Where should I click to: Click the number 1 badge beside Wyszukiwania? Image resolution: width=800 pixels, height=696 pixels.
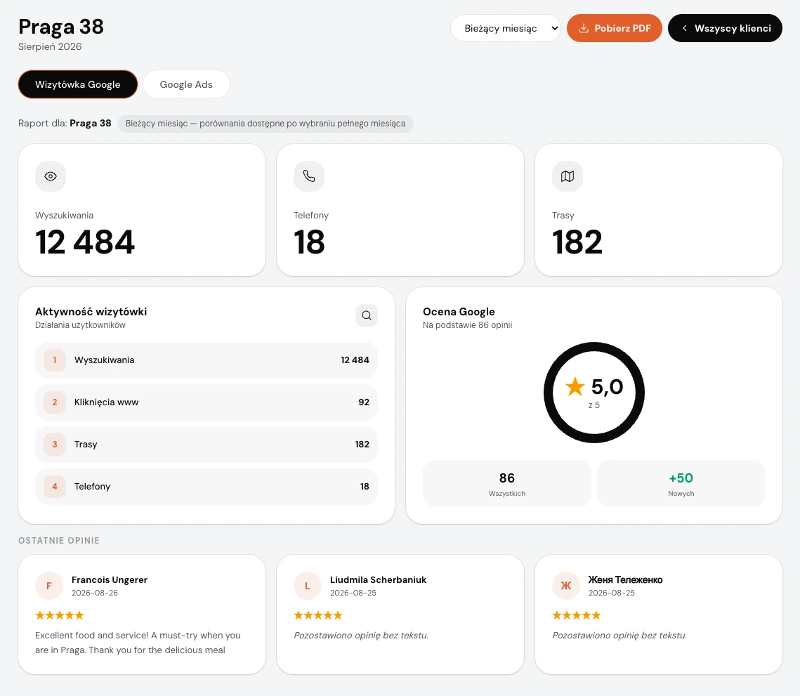[55, 360]
